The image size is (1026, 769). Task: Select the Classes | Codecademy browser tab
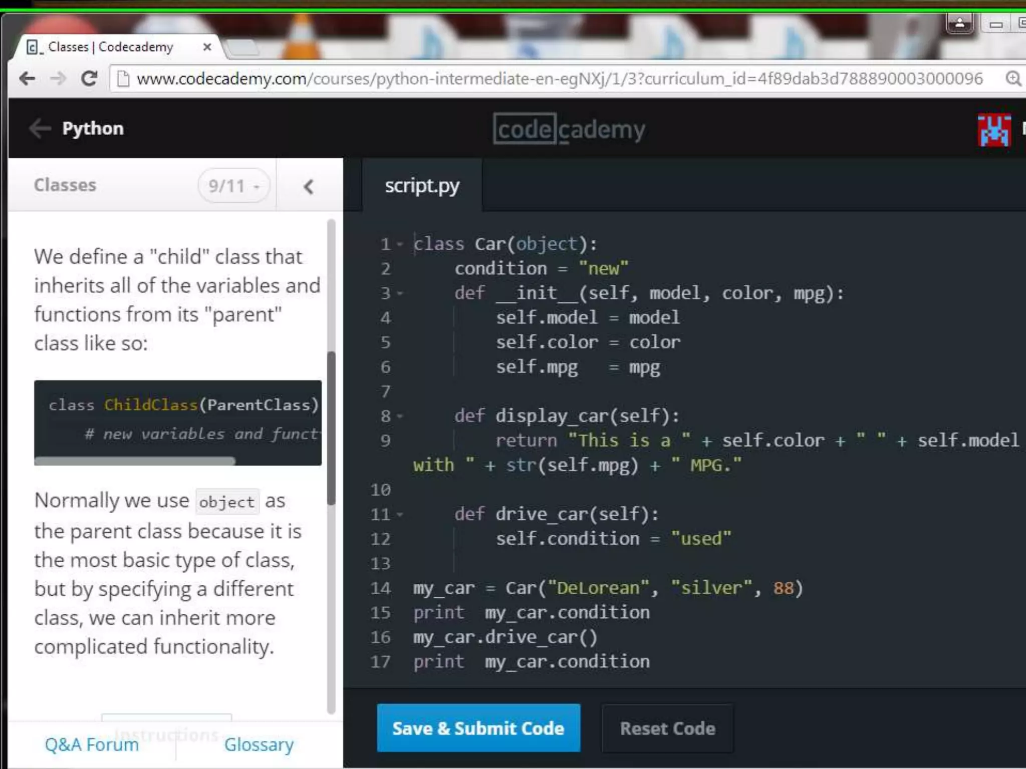tap(119, 47)
